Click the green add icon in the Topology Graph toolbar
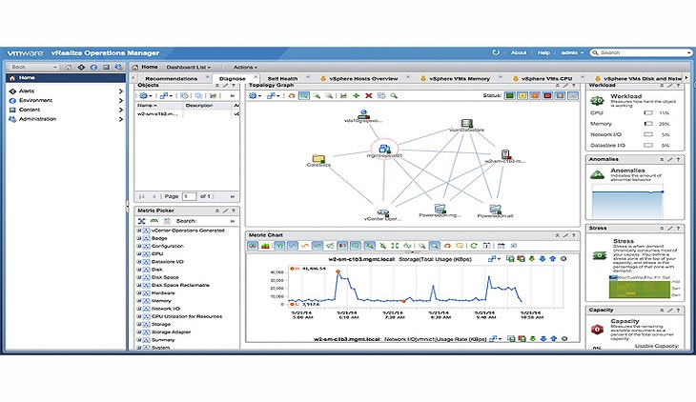This screenshot has height=402, width=696. (356, 96)
